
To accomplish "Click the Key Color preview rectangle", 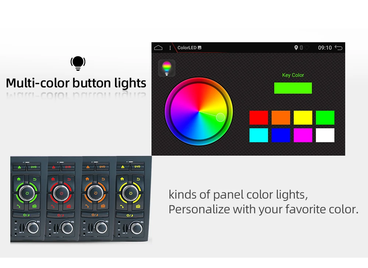I will coord(293,88).
